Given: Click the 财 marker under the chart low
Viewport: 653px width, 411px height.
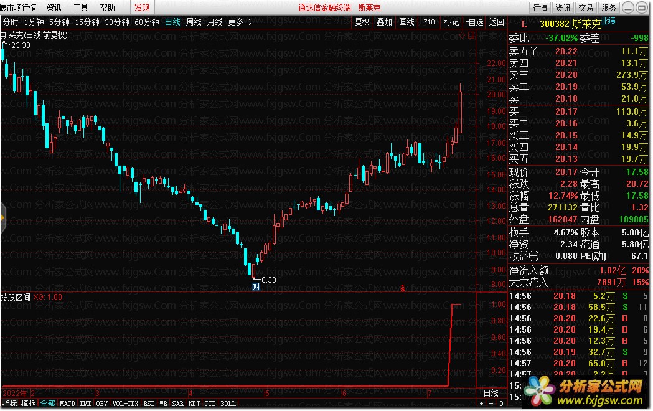Looking at the screenshot, I should 256,287.
